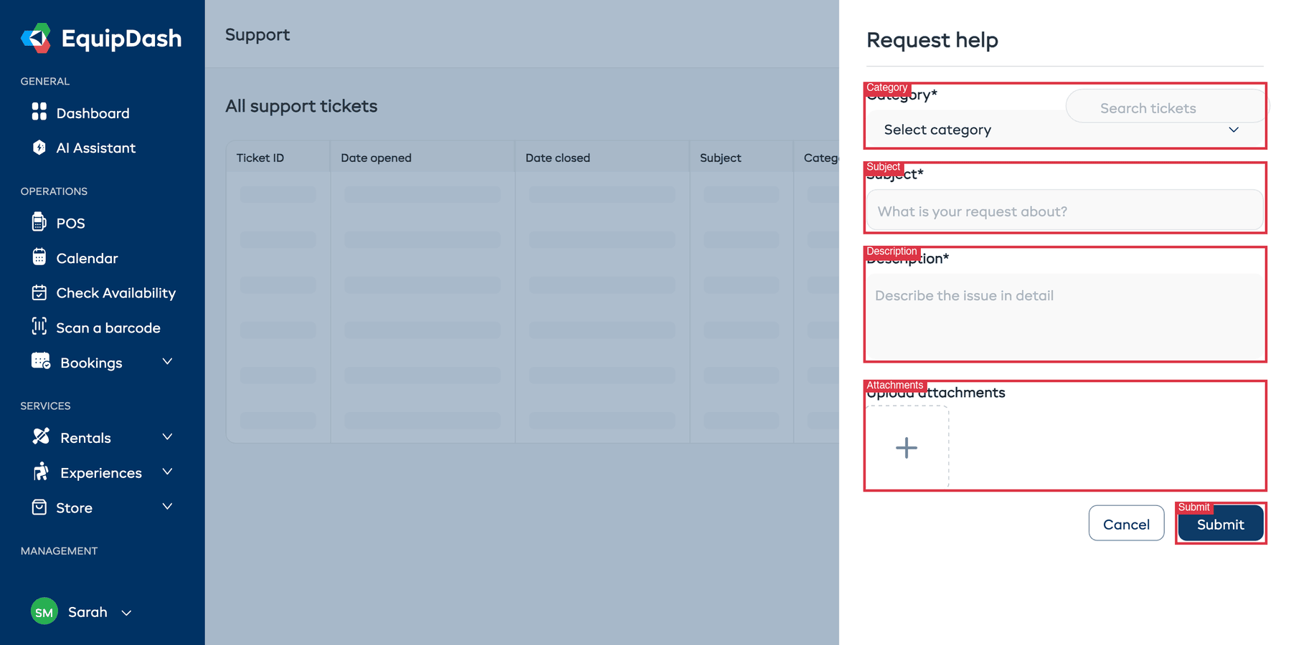1291x645 pixels.
Task: Select the Dashboard icon in the sidebar
Action: coord(41,113)
